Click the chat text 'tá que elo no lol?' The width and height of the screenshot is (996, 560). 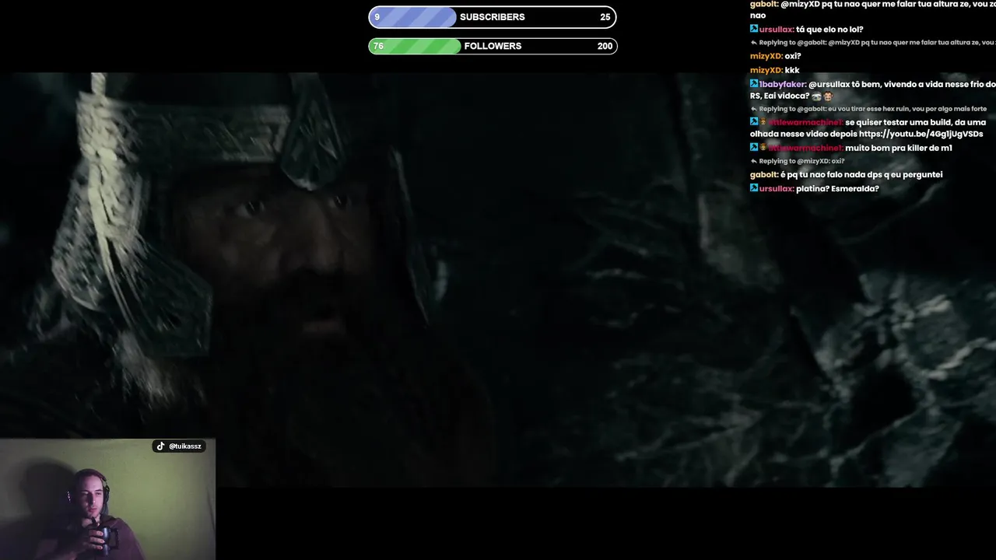(829, 30)
